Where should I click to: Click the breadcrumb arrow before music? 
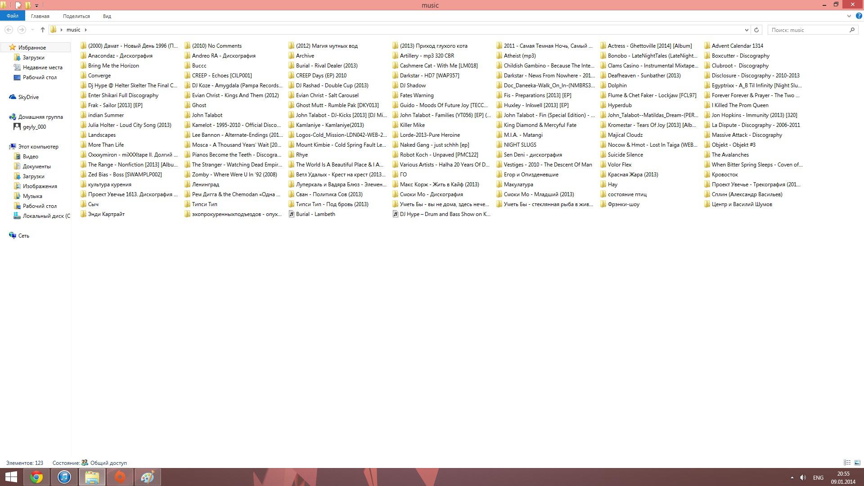(61, 30)
